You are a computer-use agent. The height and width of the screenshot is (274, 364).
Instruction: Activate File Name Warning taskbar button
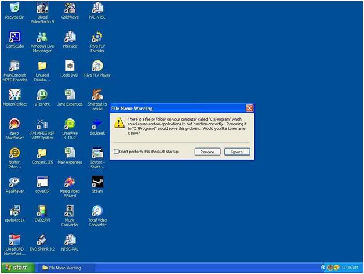(66, 268)
